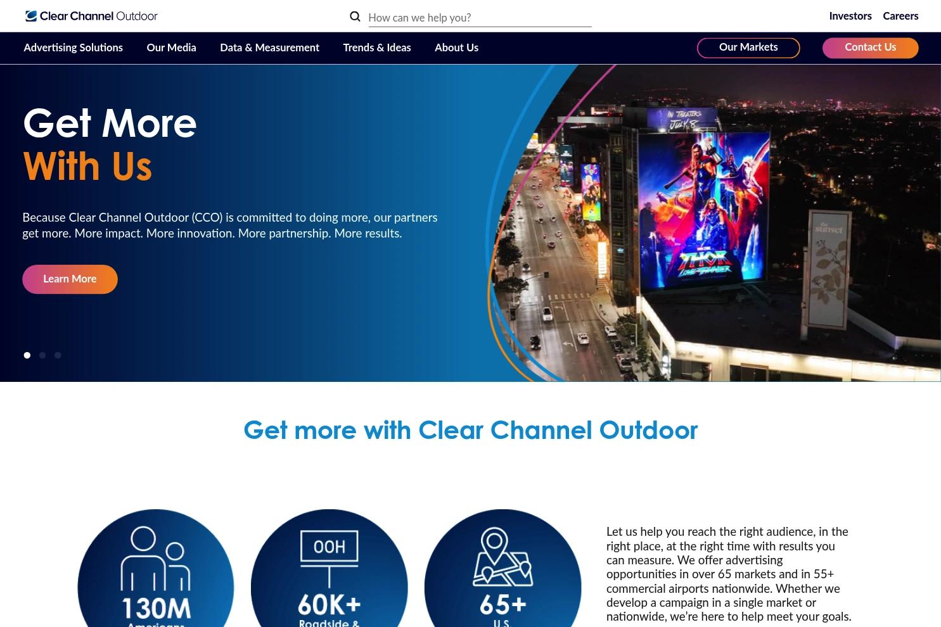Click the paragraph starting 'Let us help you reach'
The height and width of the screenshot is (627, 941).
729,574
